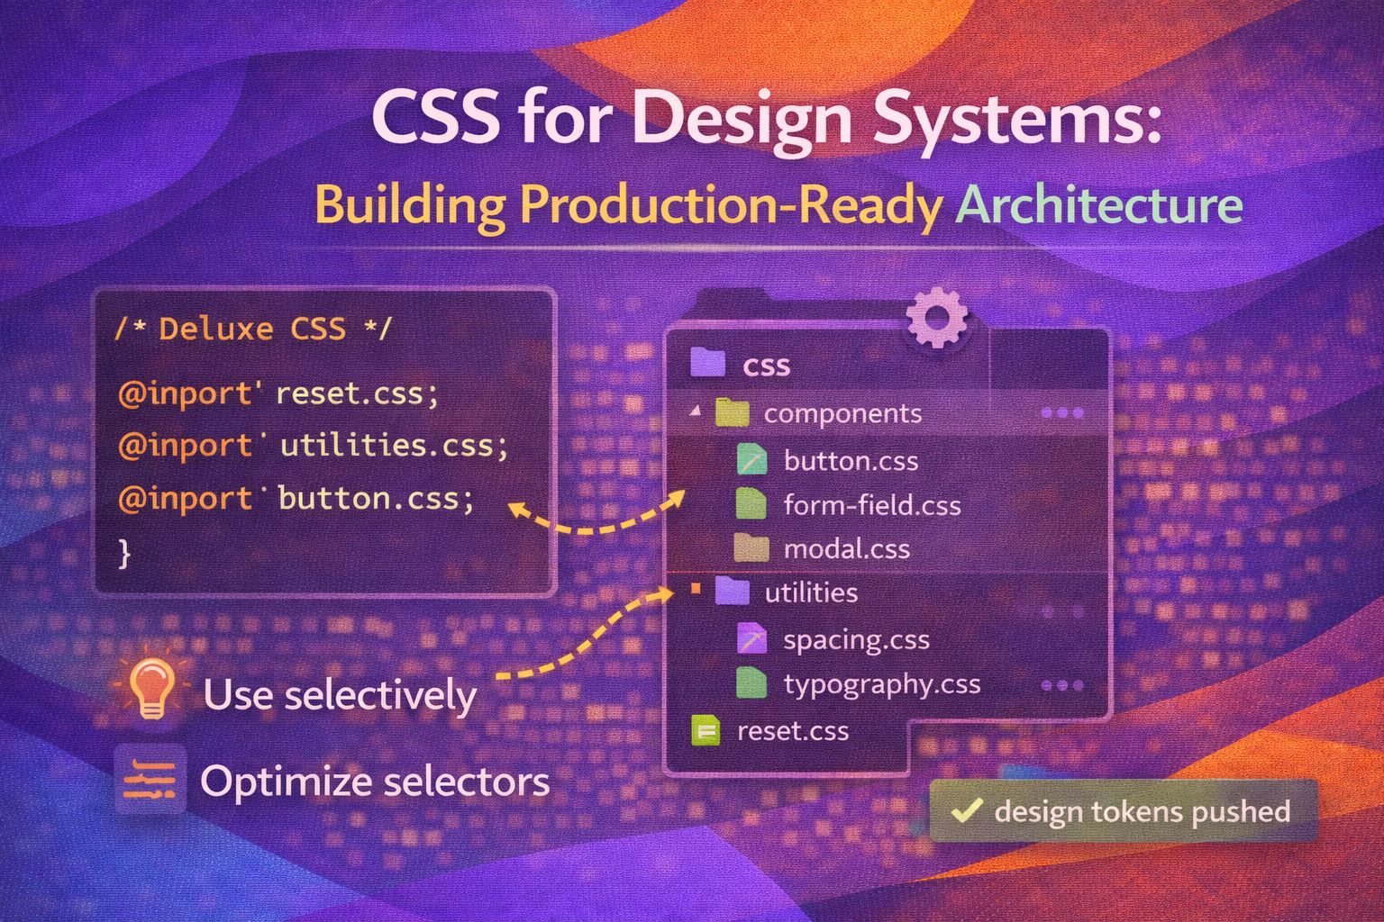Image resolution: width=1384 pixels, height=922 pixels.
Task: Click the form-field.css file icon
Action: 751,504
